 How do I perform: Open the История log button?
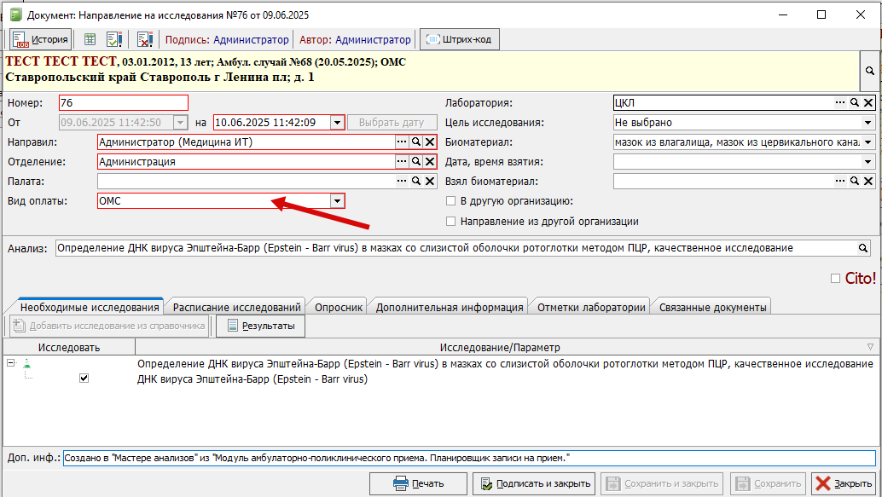click(x=40, y=39)
